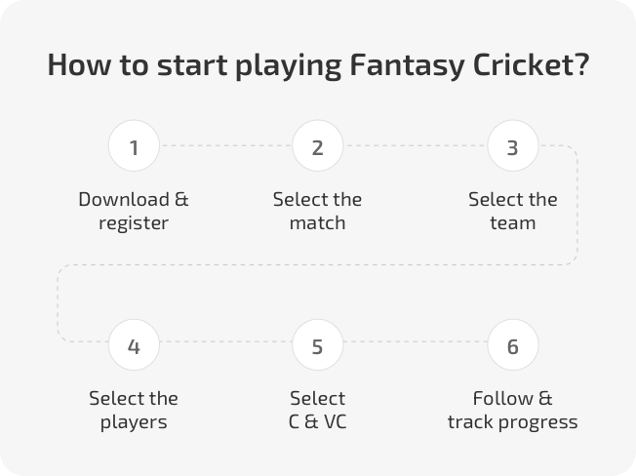Viewport: 636px width, 476px height.
Task: Click the 'Select the players' text
Action: coord(134,411)
